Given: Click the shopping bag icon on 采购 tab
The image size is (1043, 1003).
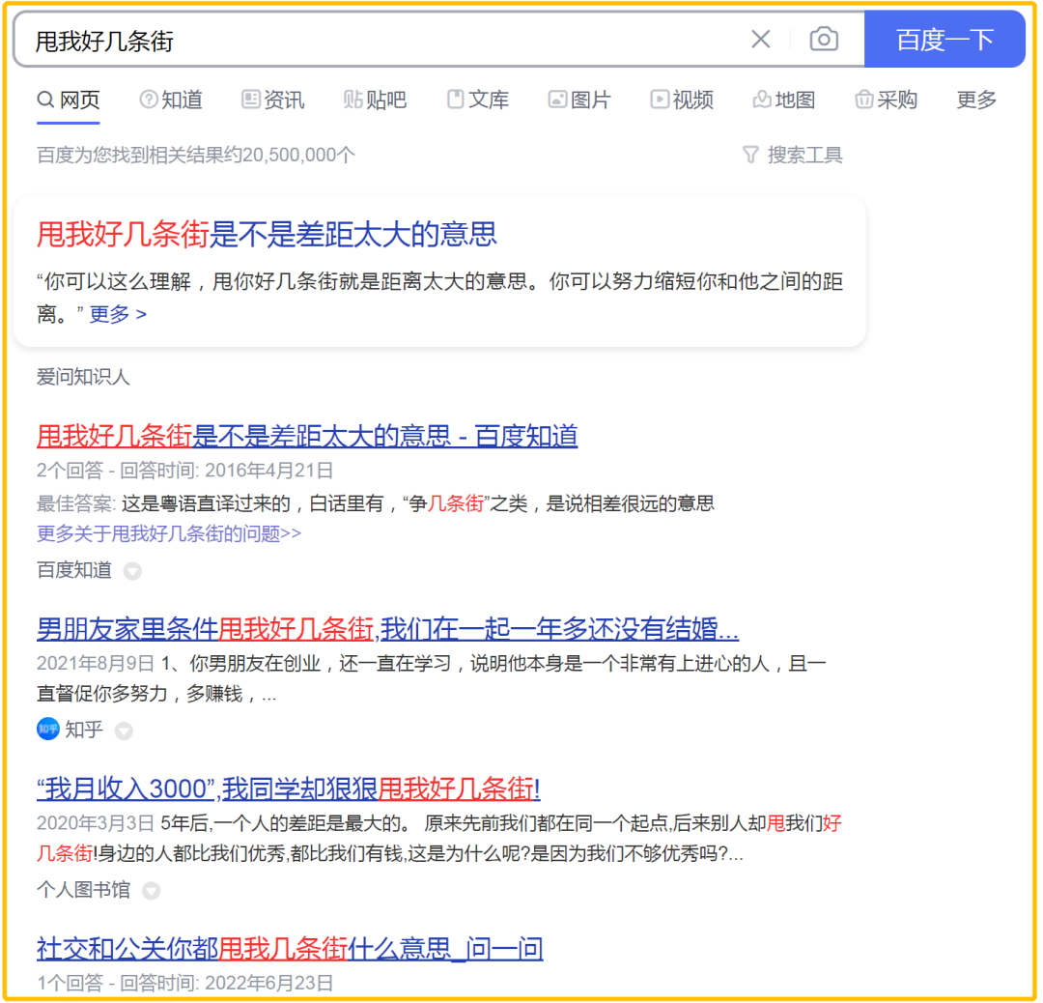Looking at the screenshot, I should (863, 100).
